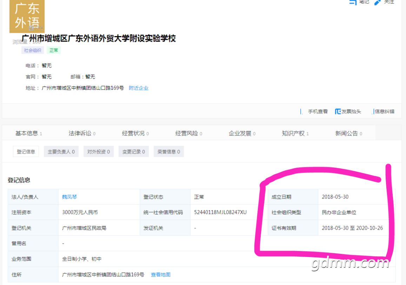Switch to the 基本信息 tab

pos(28,133)
